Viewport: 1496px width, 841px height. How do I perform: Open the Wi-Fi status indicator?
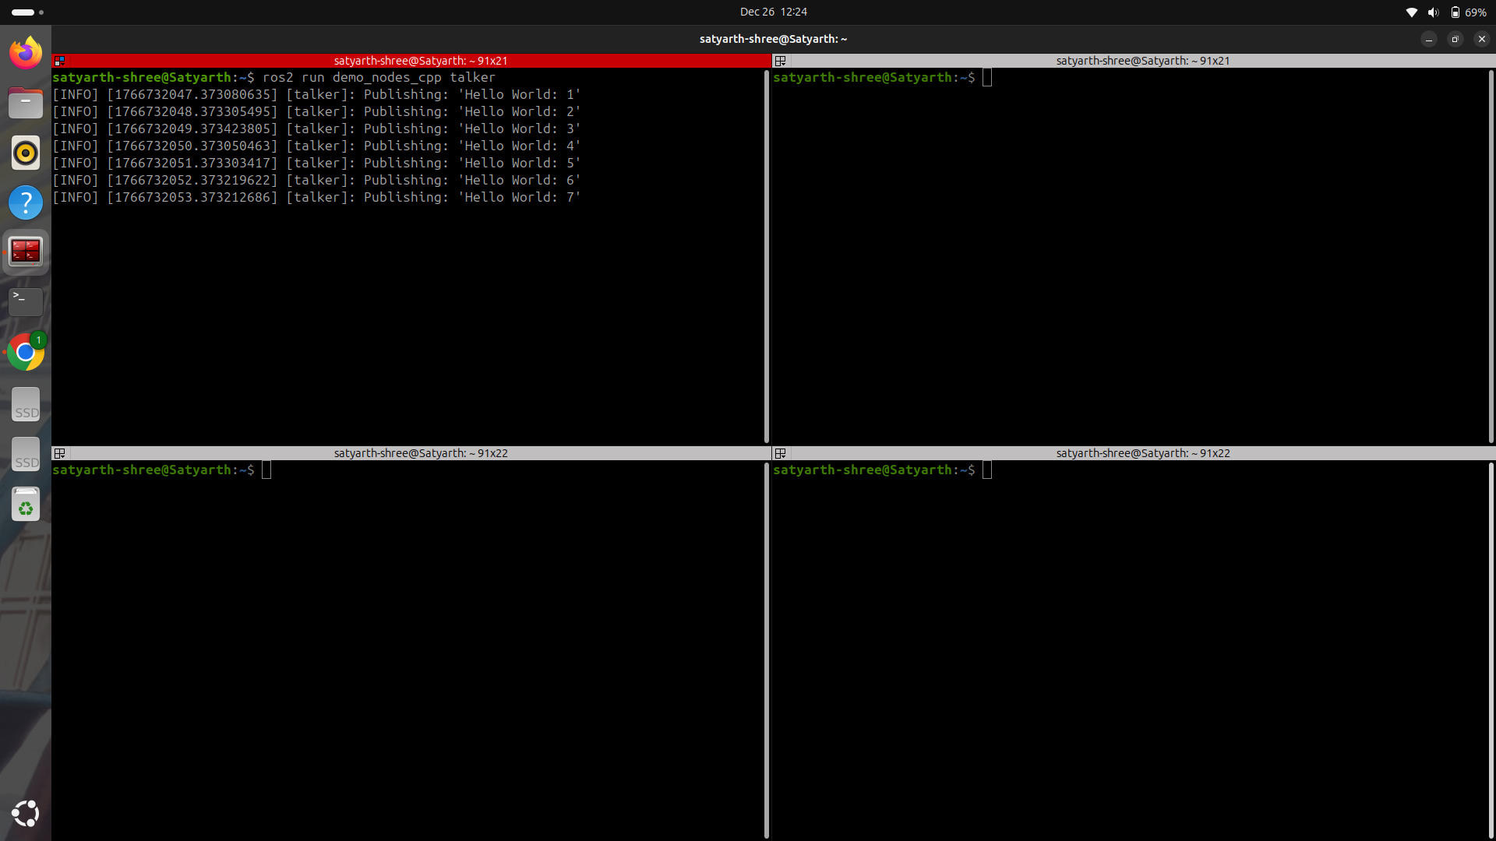pos(1411,12)
